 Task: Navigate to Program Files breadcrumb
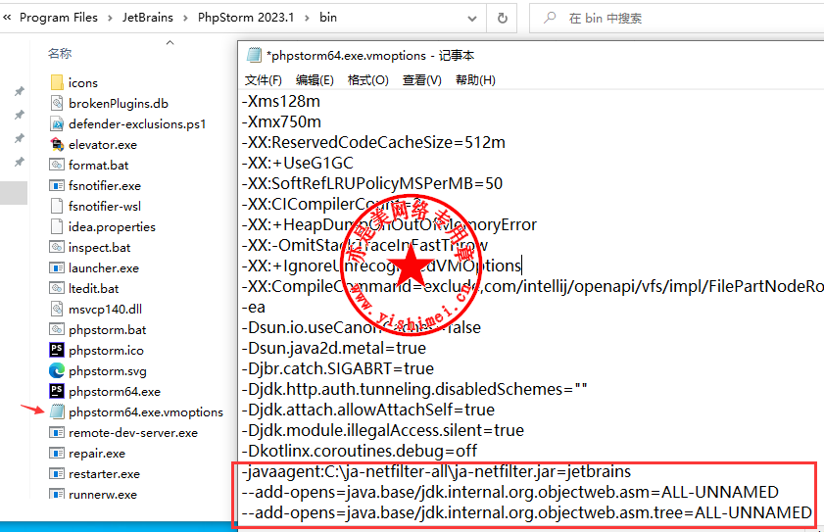[x=59, y=18]
